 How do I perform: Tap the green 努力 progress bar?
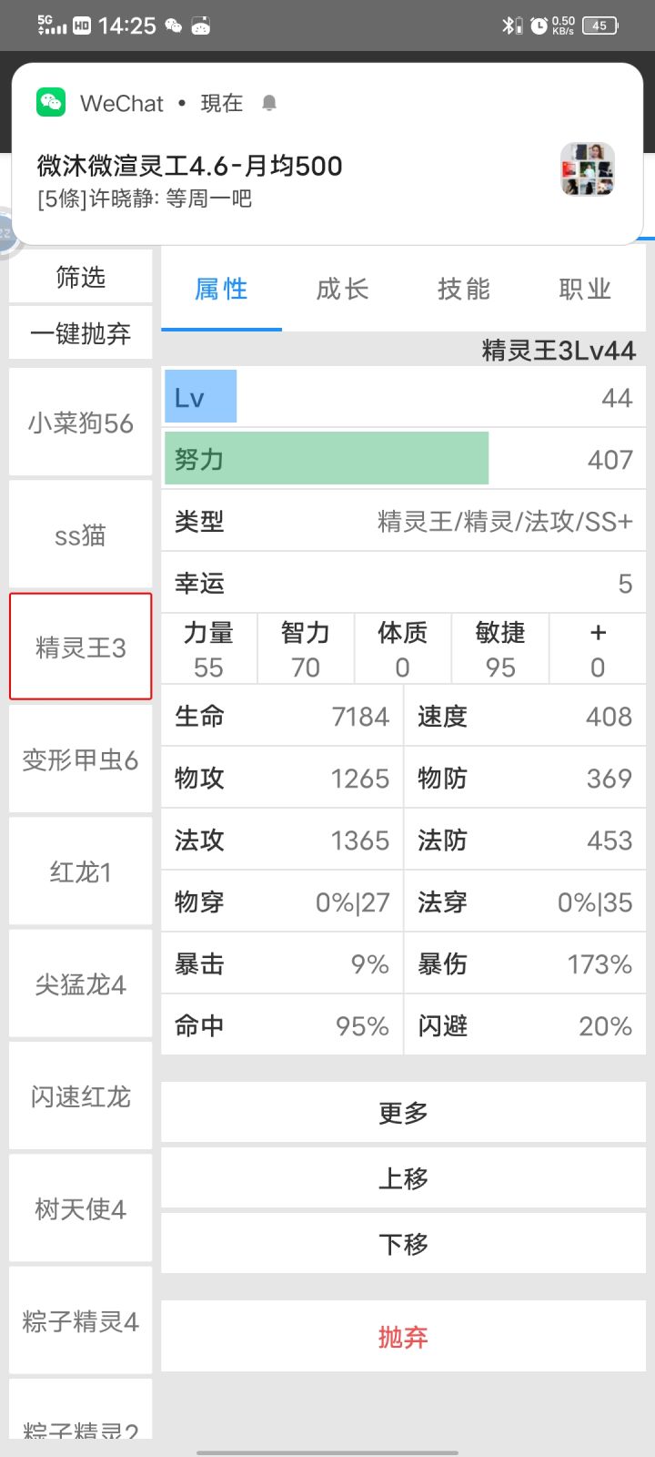click(x=327, y=459)
